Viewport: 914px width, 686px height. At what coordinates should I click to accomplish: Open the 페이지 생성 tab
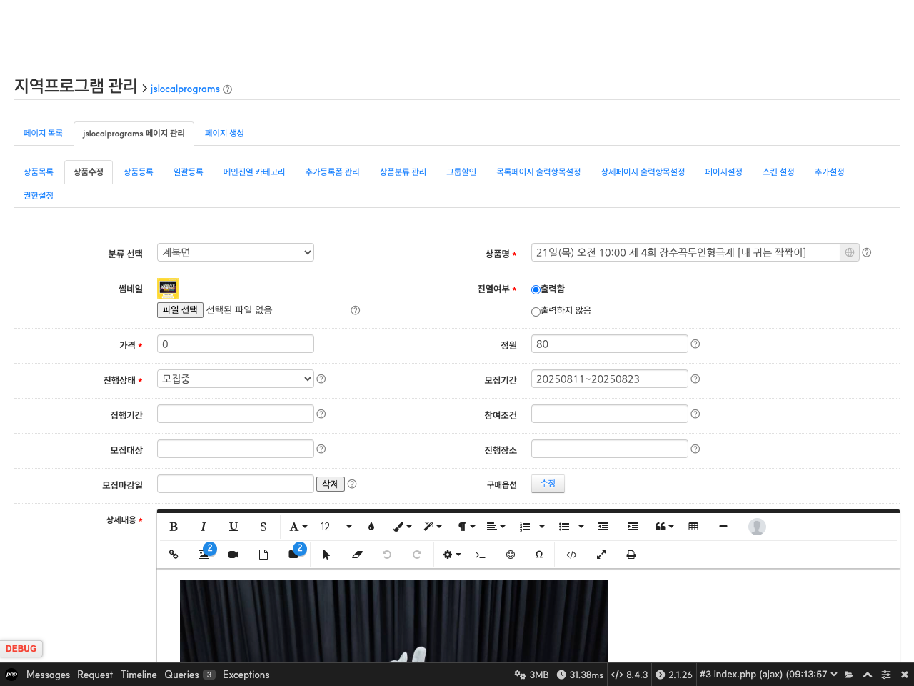(x=224, y=134)
